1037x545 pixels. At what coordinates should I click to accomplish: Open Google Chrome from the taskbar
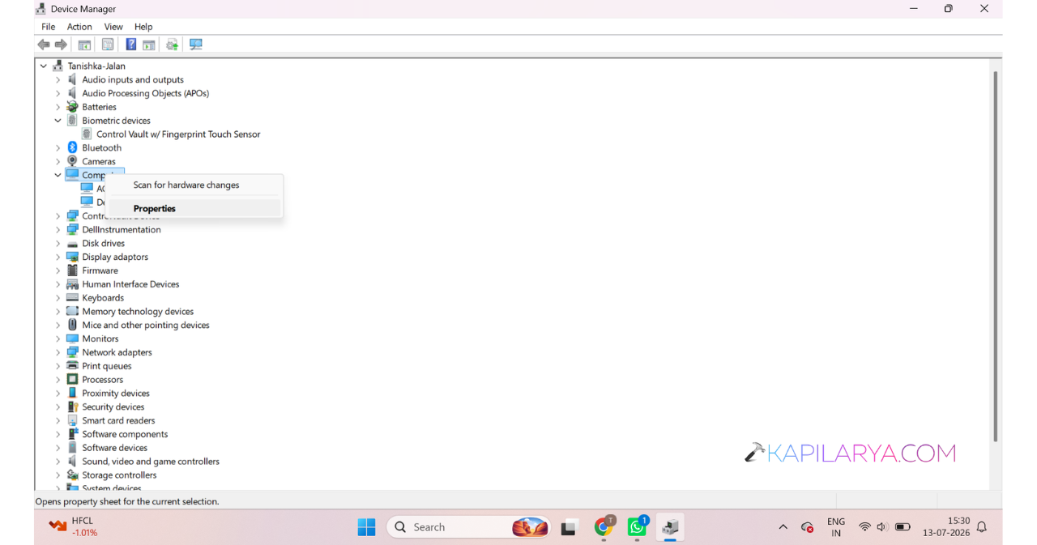coord(604,527)
